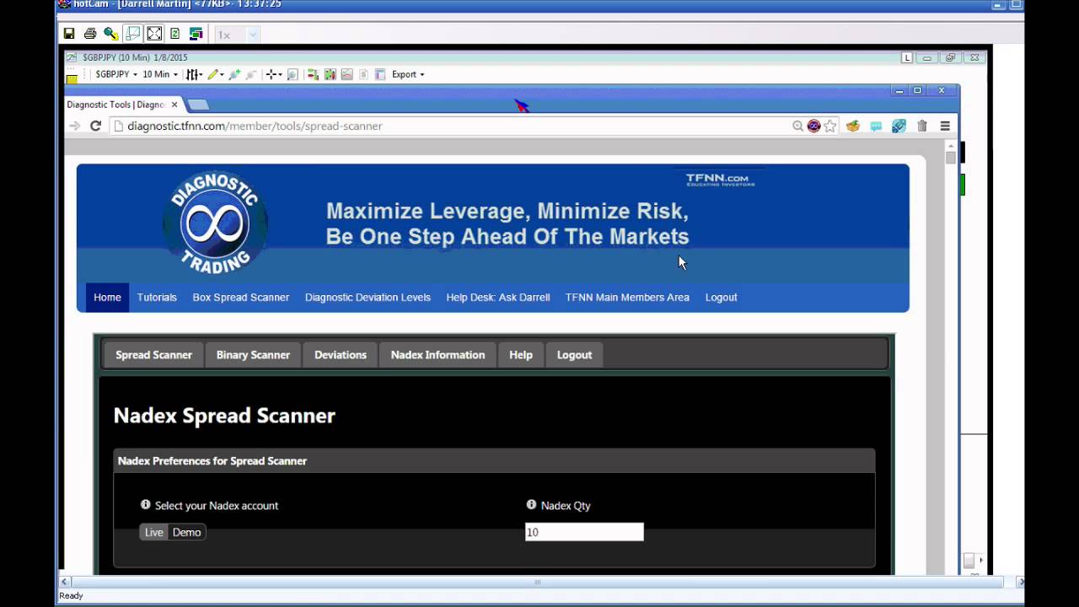The width and height of the screenshot is (1079, 607).
Task: Select the Deviations tab
Action: [341, 355]
